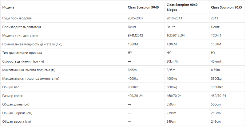Select the 250cm overall width cell
The width and height of the screenshot is (246, 127).
(216, 113)
